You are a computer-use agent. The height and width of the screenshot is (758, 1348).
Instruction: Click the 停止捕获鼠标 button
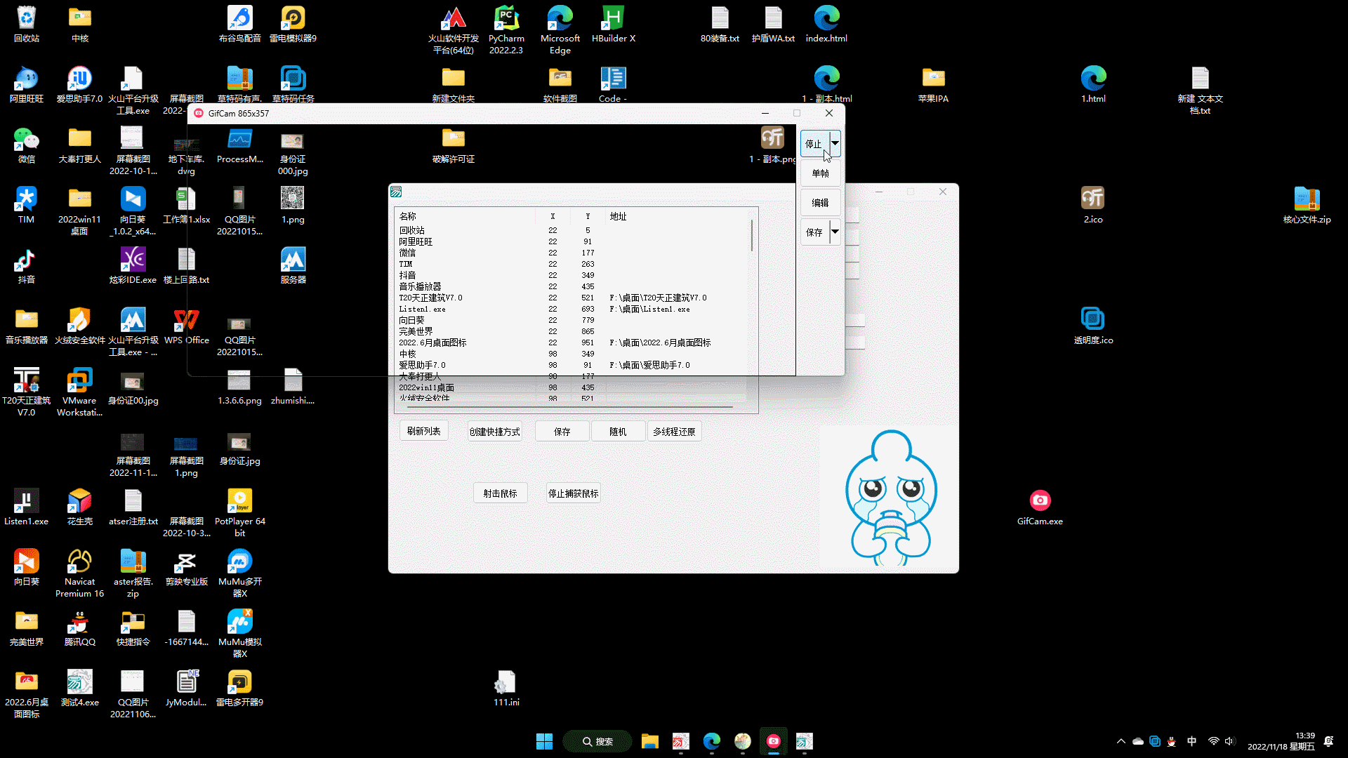tap(573, 493)
